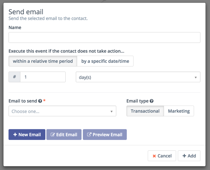Image resolution: width=210 pixels, height=170 pixels.
Task: Click inside the Name text field
Action: pyautogui.click(x=104, y=37)
